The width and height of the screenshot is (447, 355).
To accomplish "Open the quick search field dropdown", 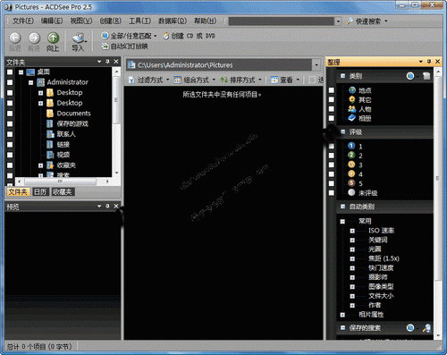I will coord(338,21).
